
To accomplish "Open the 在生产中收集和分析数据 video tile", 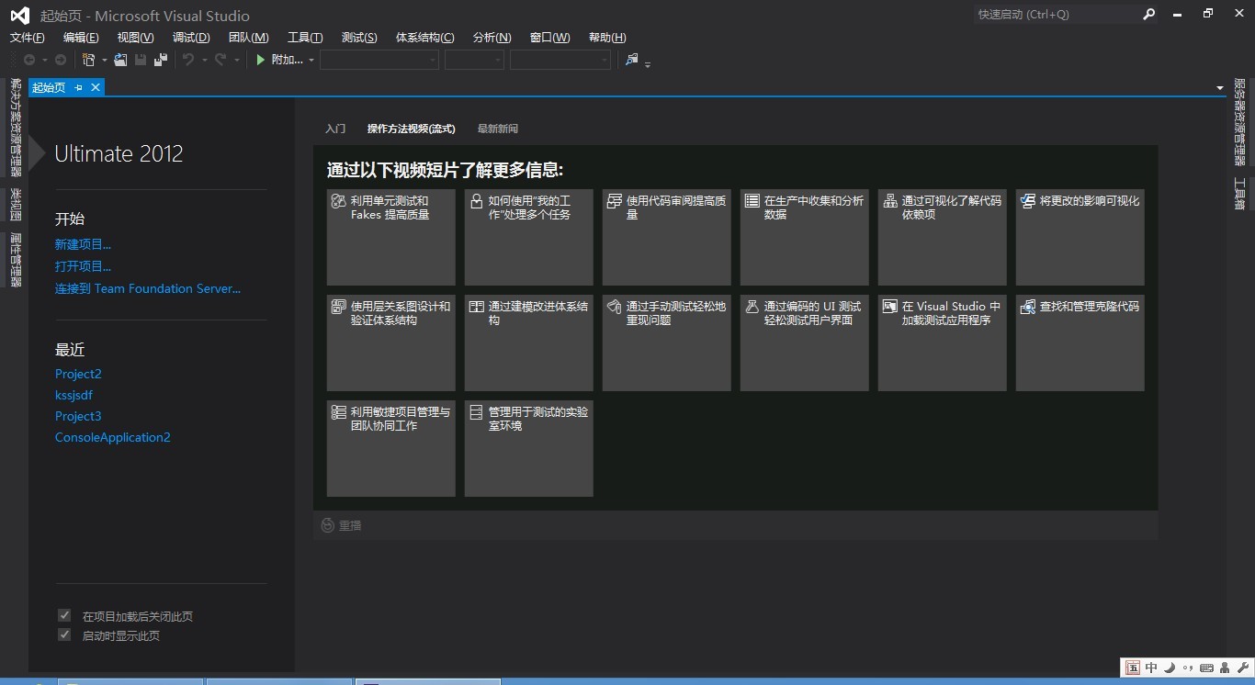I will (804, 237).
